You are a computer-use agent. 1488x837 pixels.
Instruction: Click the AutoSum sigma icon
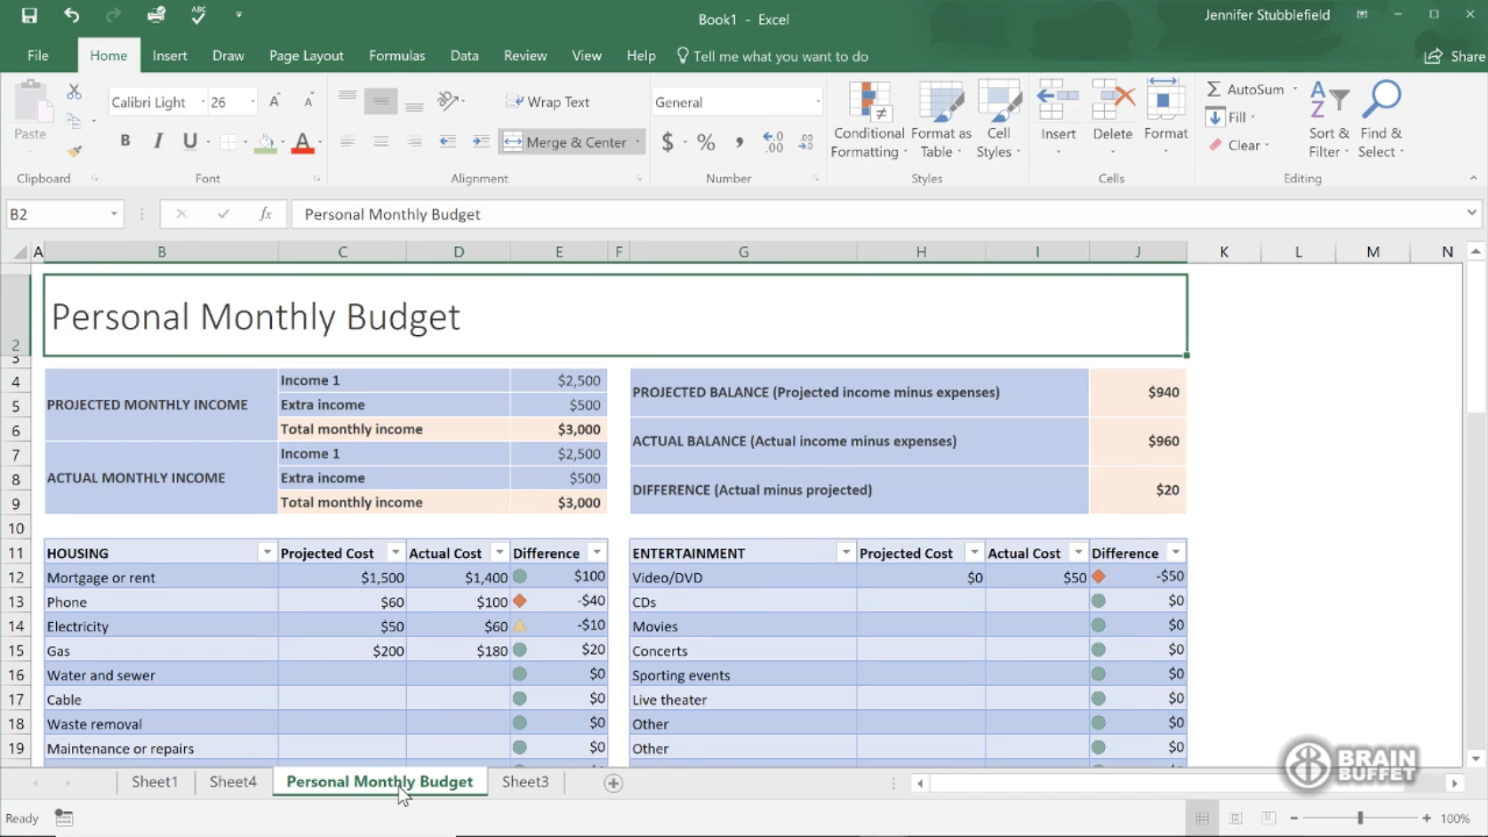click(1214, 89)
